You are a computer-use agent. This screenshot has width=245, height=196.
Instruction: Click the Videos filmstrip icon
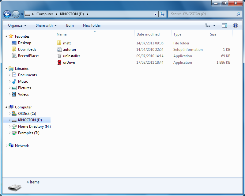pyautogui.click(x=14, y=94)
